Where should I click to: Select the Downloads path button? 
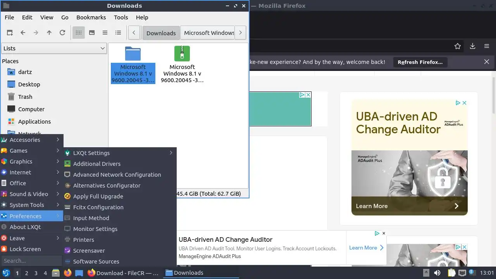click(161, 33)
